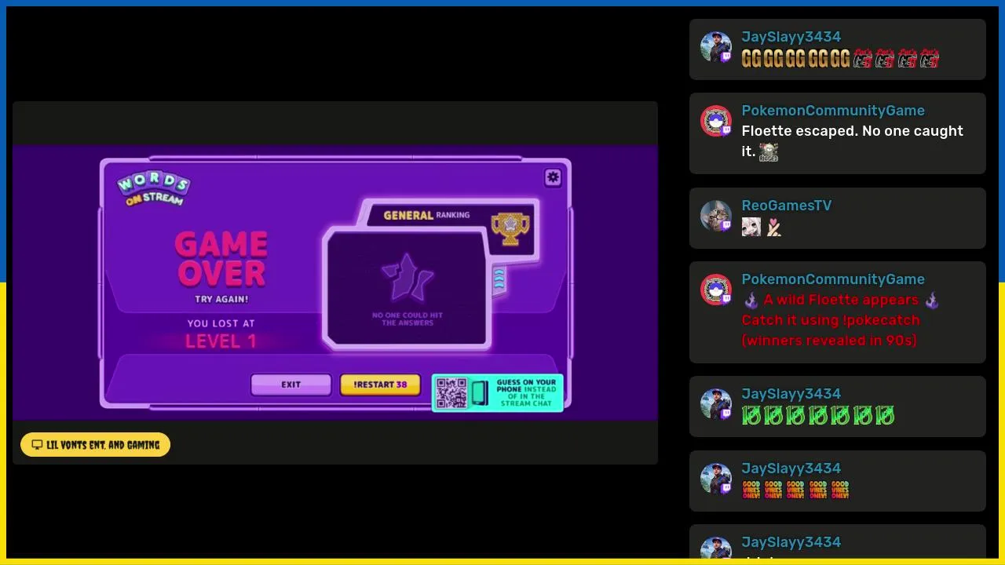Click the first emote in ReoGamesTV message

pos(751,228)
